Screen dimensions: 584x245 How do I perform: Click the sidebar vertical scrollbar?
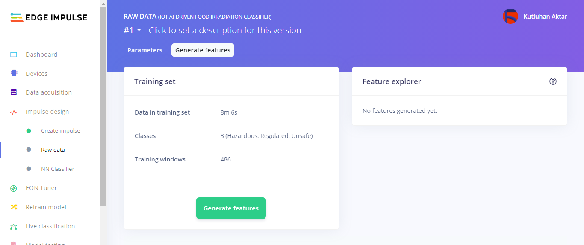coord(103,107)
